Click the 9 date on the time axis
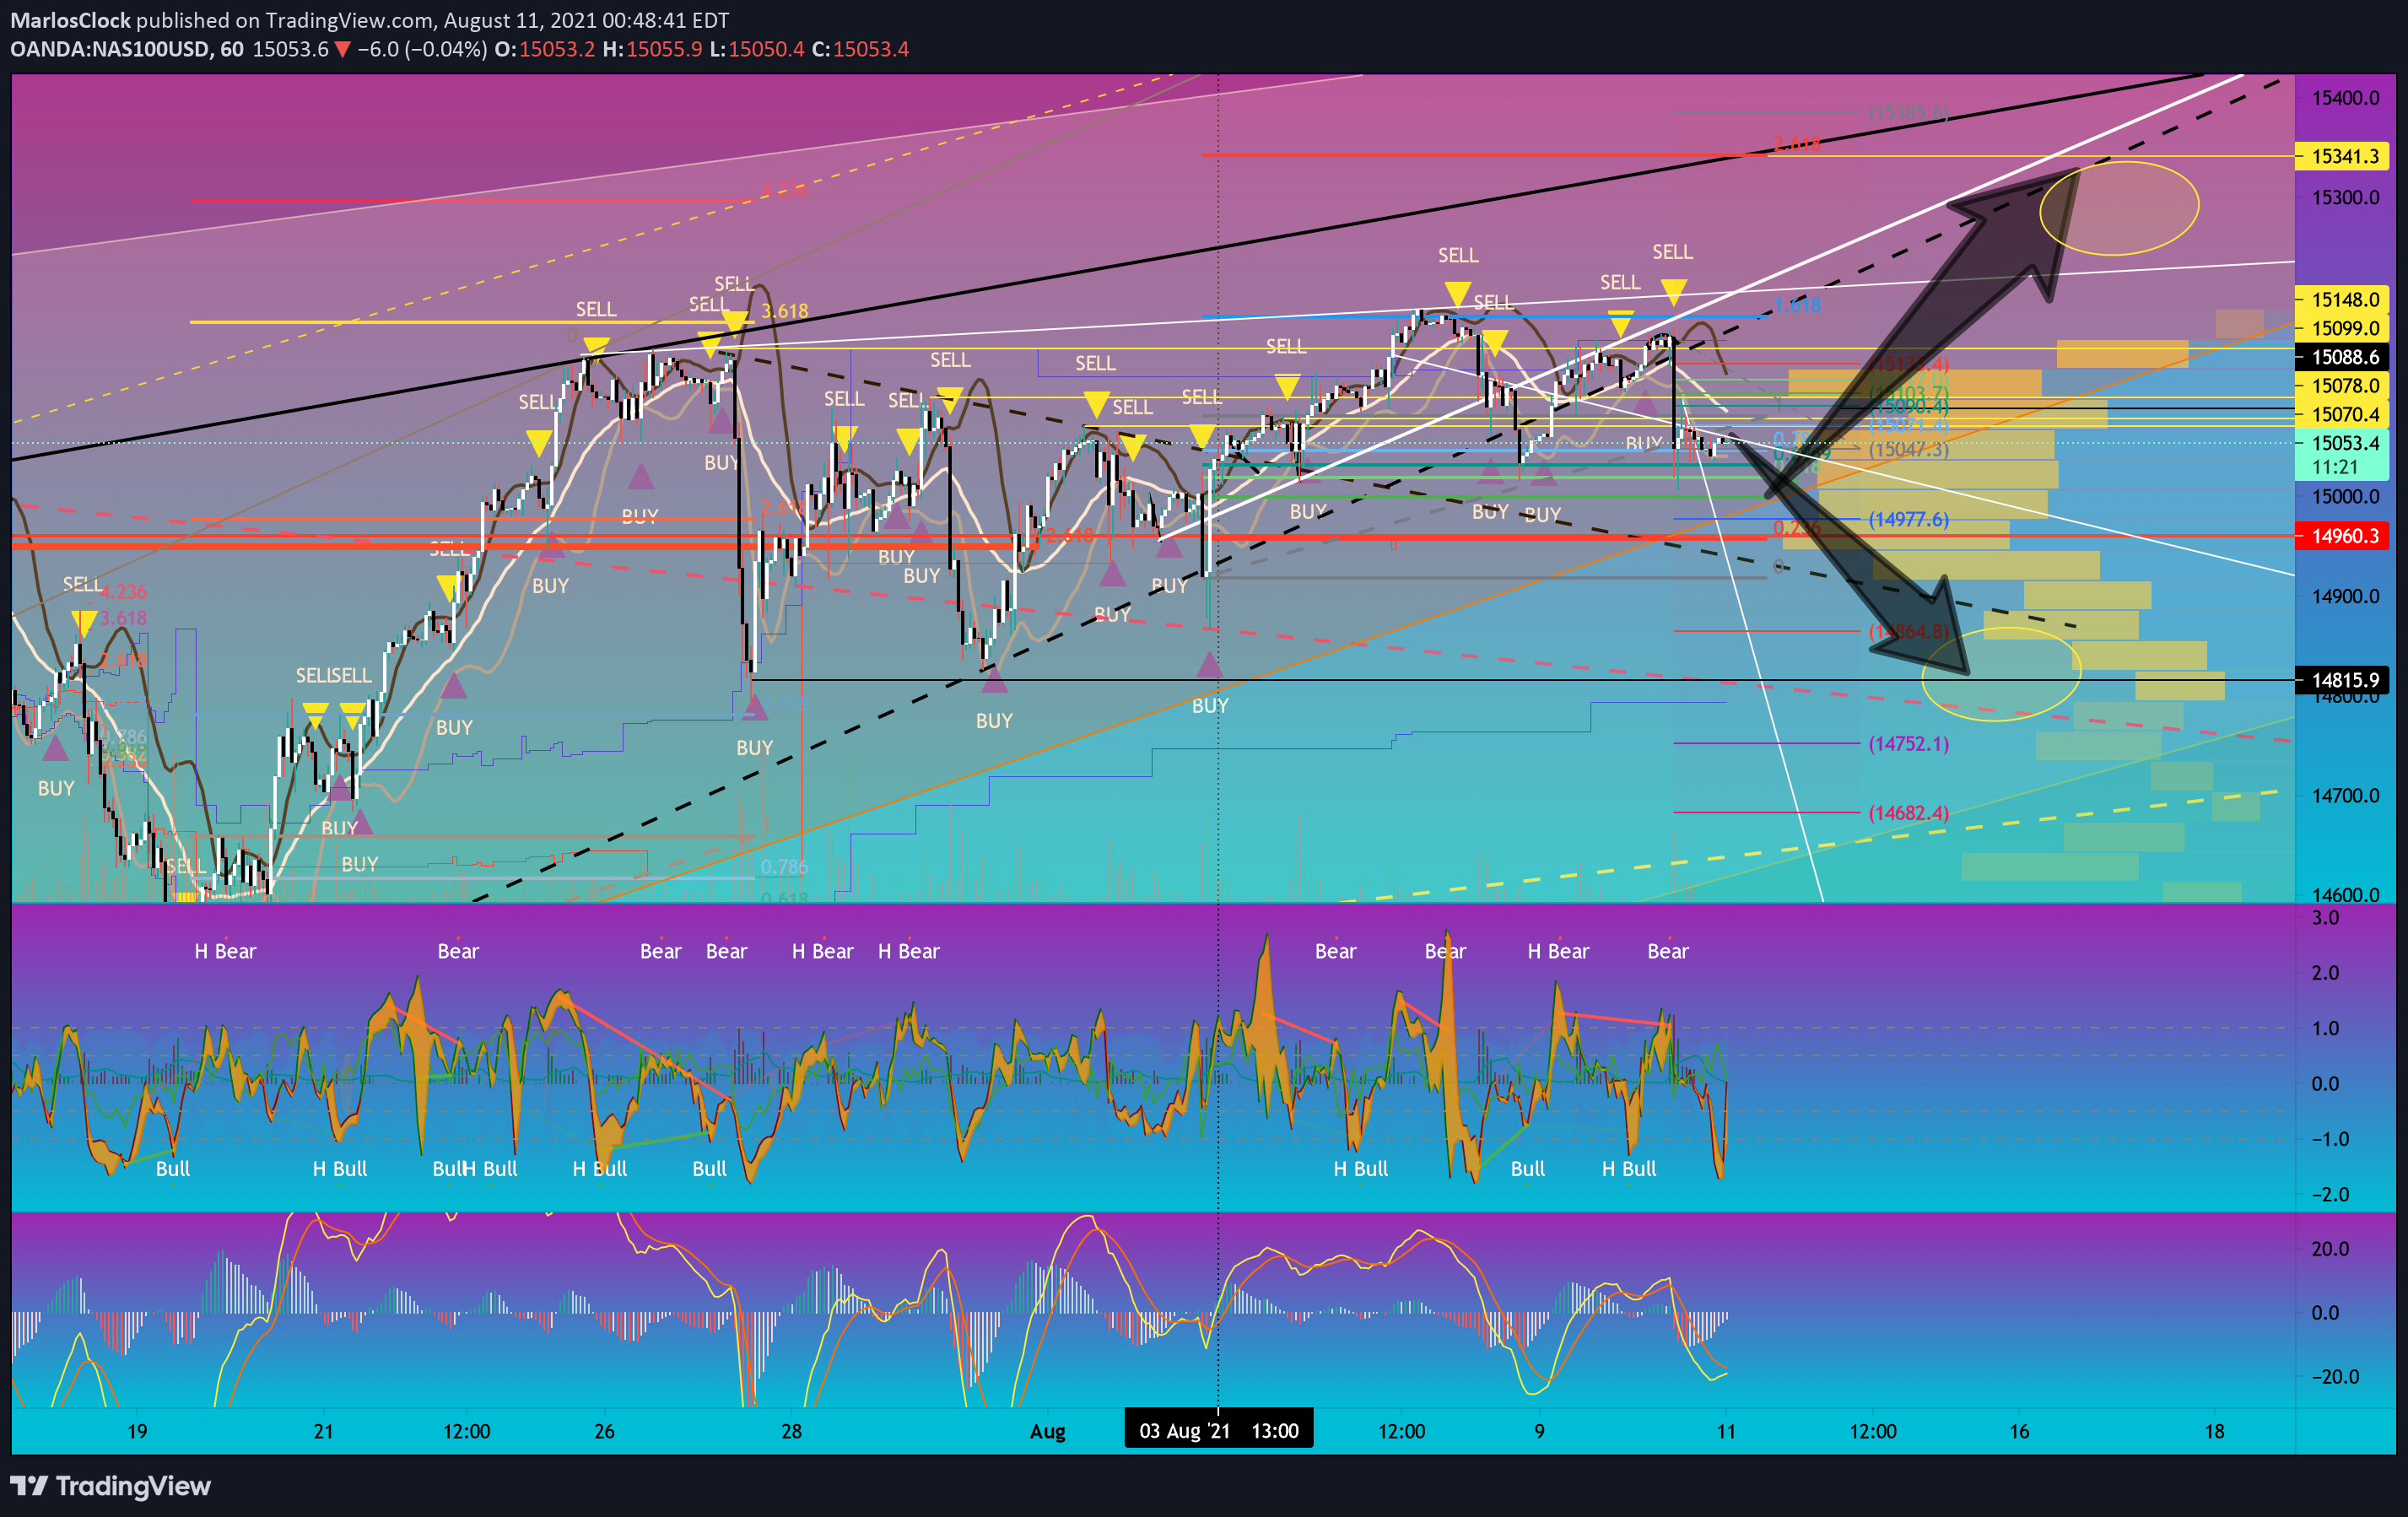The image size is (2408, 1517). pos(1540,1432)
